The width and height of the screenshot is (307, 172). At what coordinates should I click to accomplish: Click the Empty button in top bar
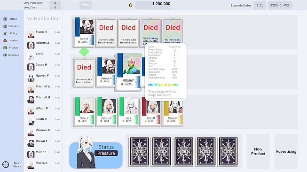pos(86,5)
